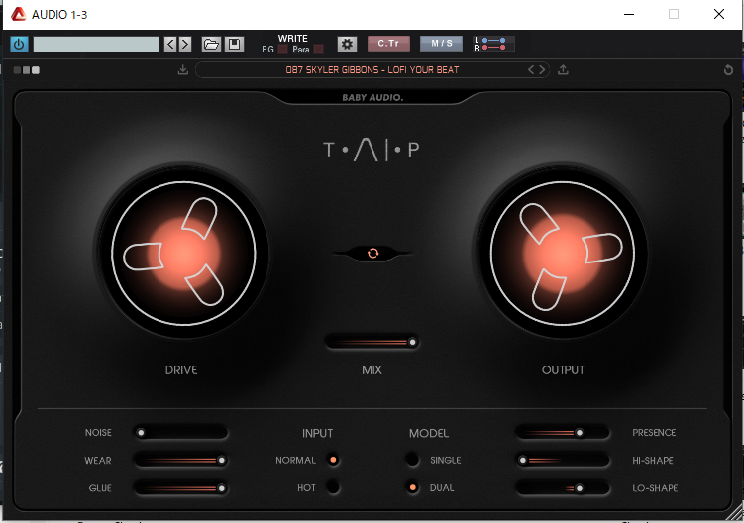744x523 pixels.
Task: Close the AUDIO 1-3 window
Action: [x=719, y=14]
